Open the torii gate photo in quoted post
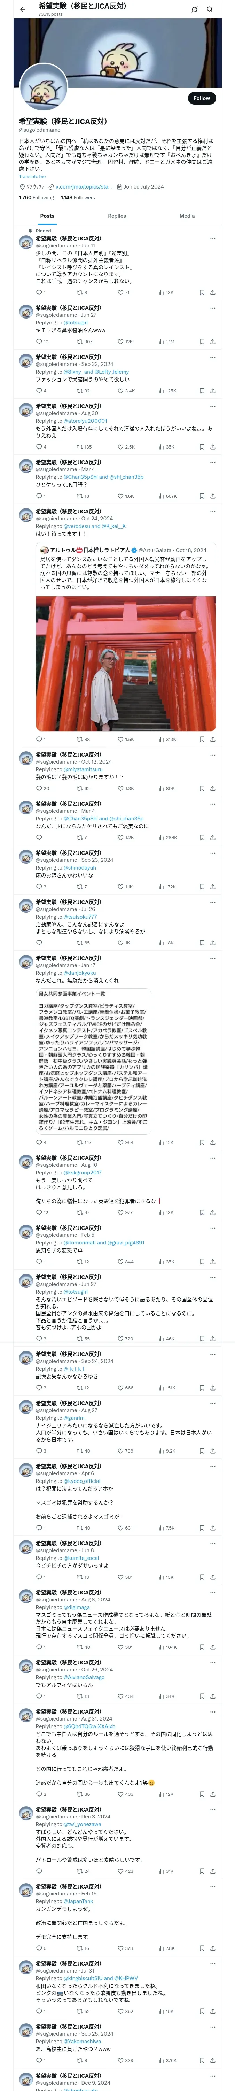 [x=126, y=663]
